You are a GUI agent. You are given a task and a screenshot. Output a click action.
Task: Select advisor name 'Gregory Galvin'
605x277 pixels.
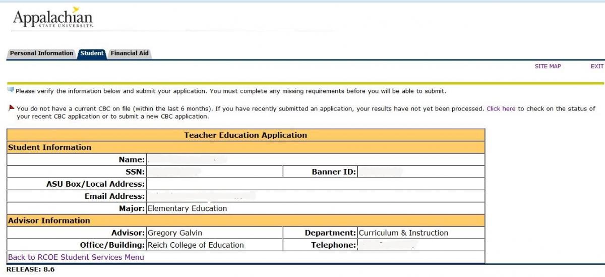click(175, 233)
